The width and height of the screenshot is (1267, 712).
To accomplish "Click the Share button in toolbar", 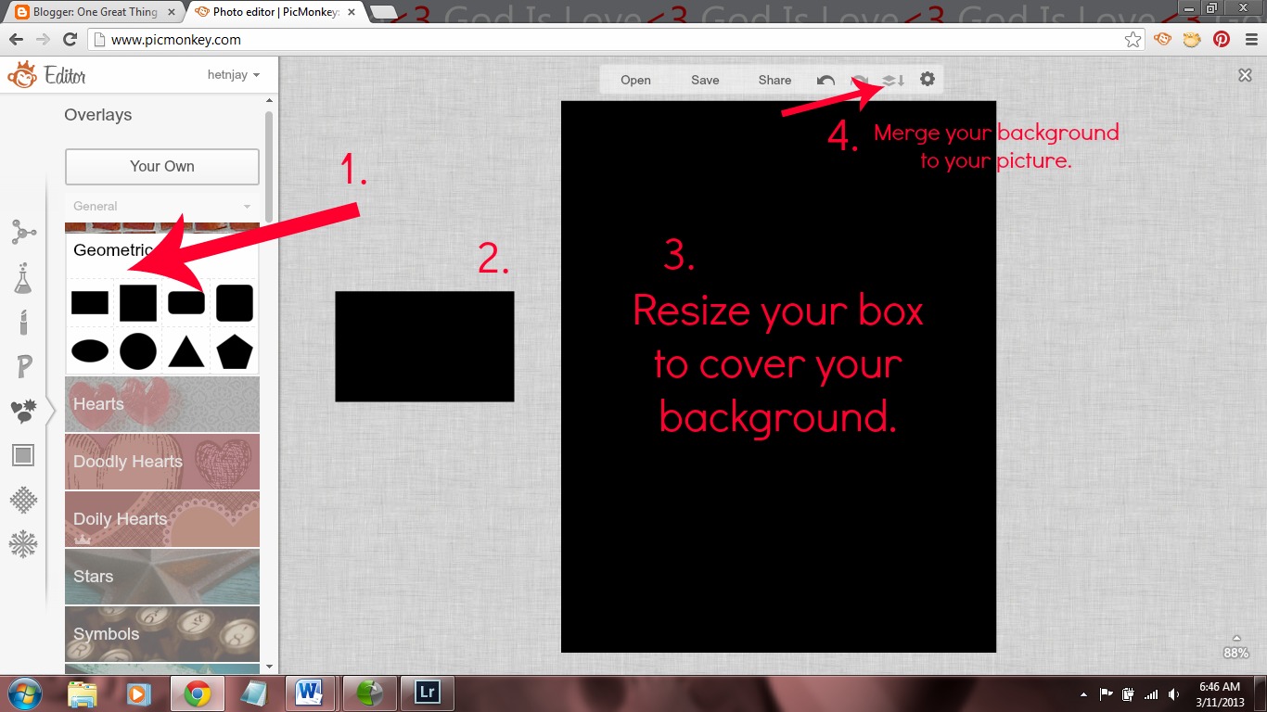I will point(774,81).
